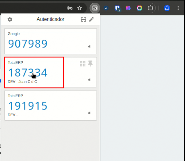Open the saved passwords key icon
185x161 pixels.
[x=70, y=8]
